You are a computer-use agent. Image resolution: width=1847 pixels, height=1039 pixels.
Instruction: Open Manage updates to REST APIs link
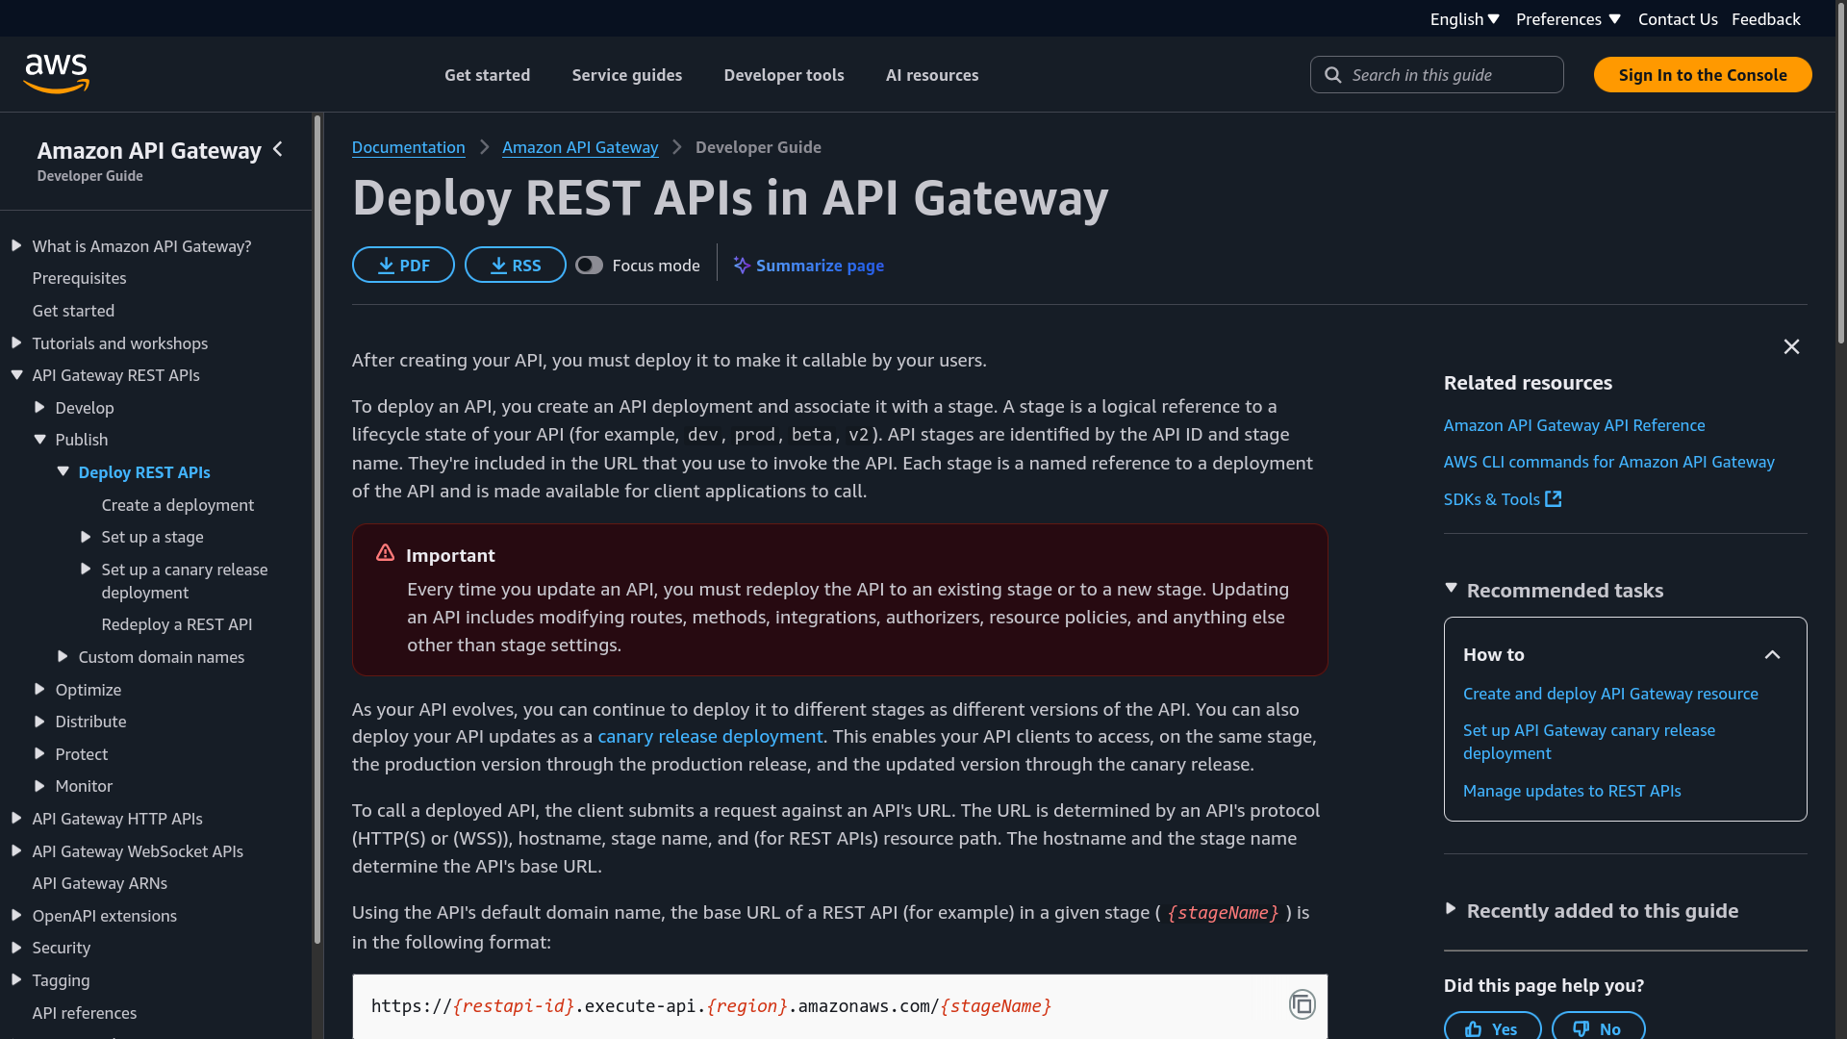click(1572, 791)
